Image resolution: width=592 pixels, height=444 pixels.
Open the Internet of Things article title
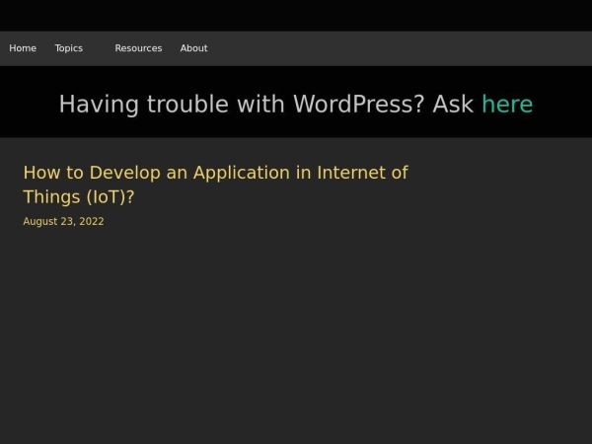pyautogui.click(x=215, y=185)
